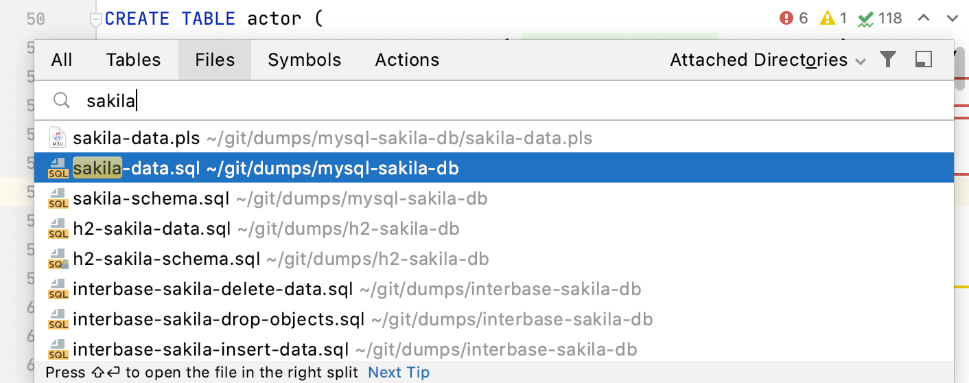
Task: Switch to the Actions tab
Action: (407, 60)
